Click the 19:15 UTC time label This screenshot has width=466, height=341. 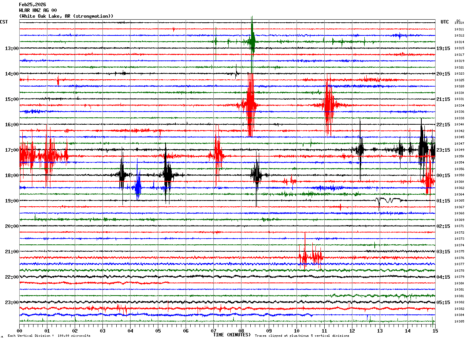pos(443,48)
